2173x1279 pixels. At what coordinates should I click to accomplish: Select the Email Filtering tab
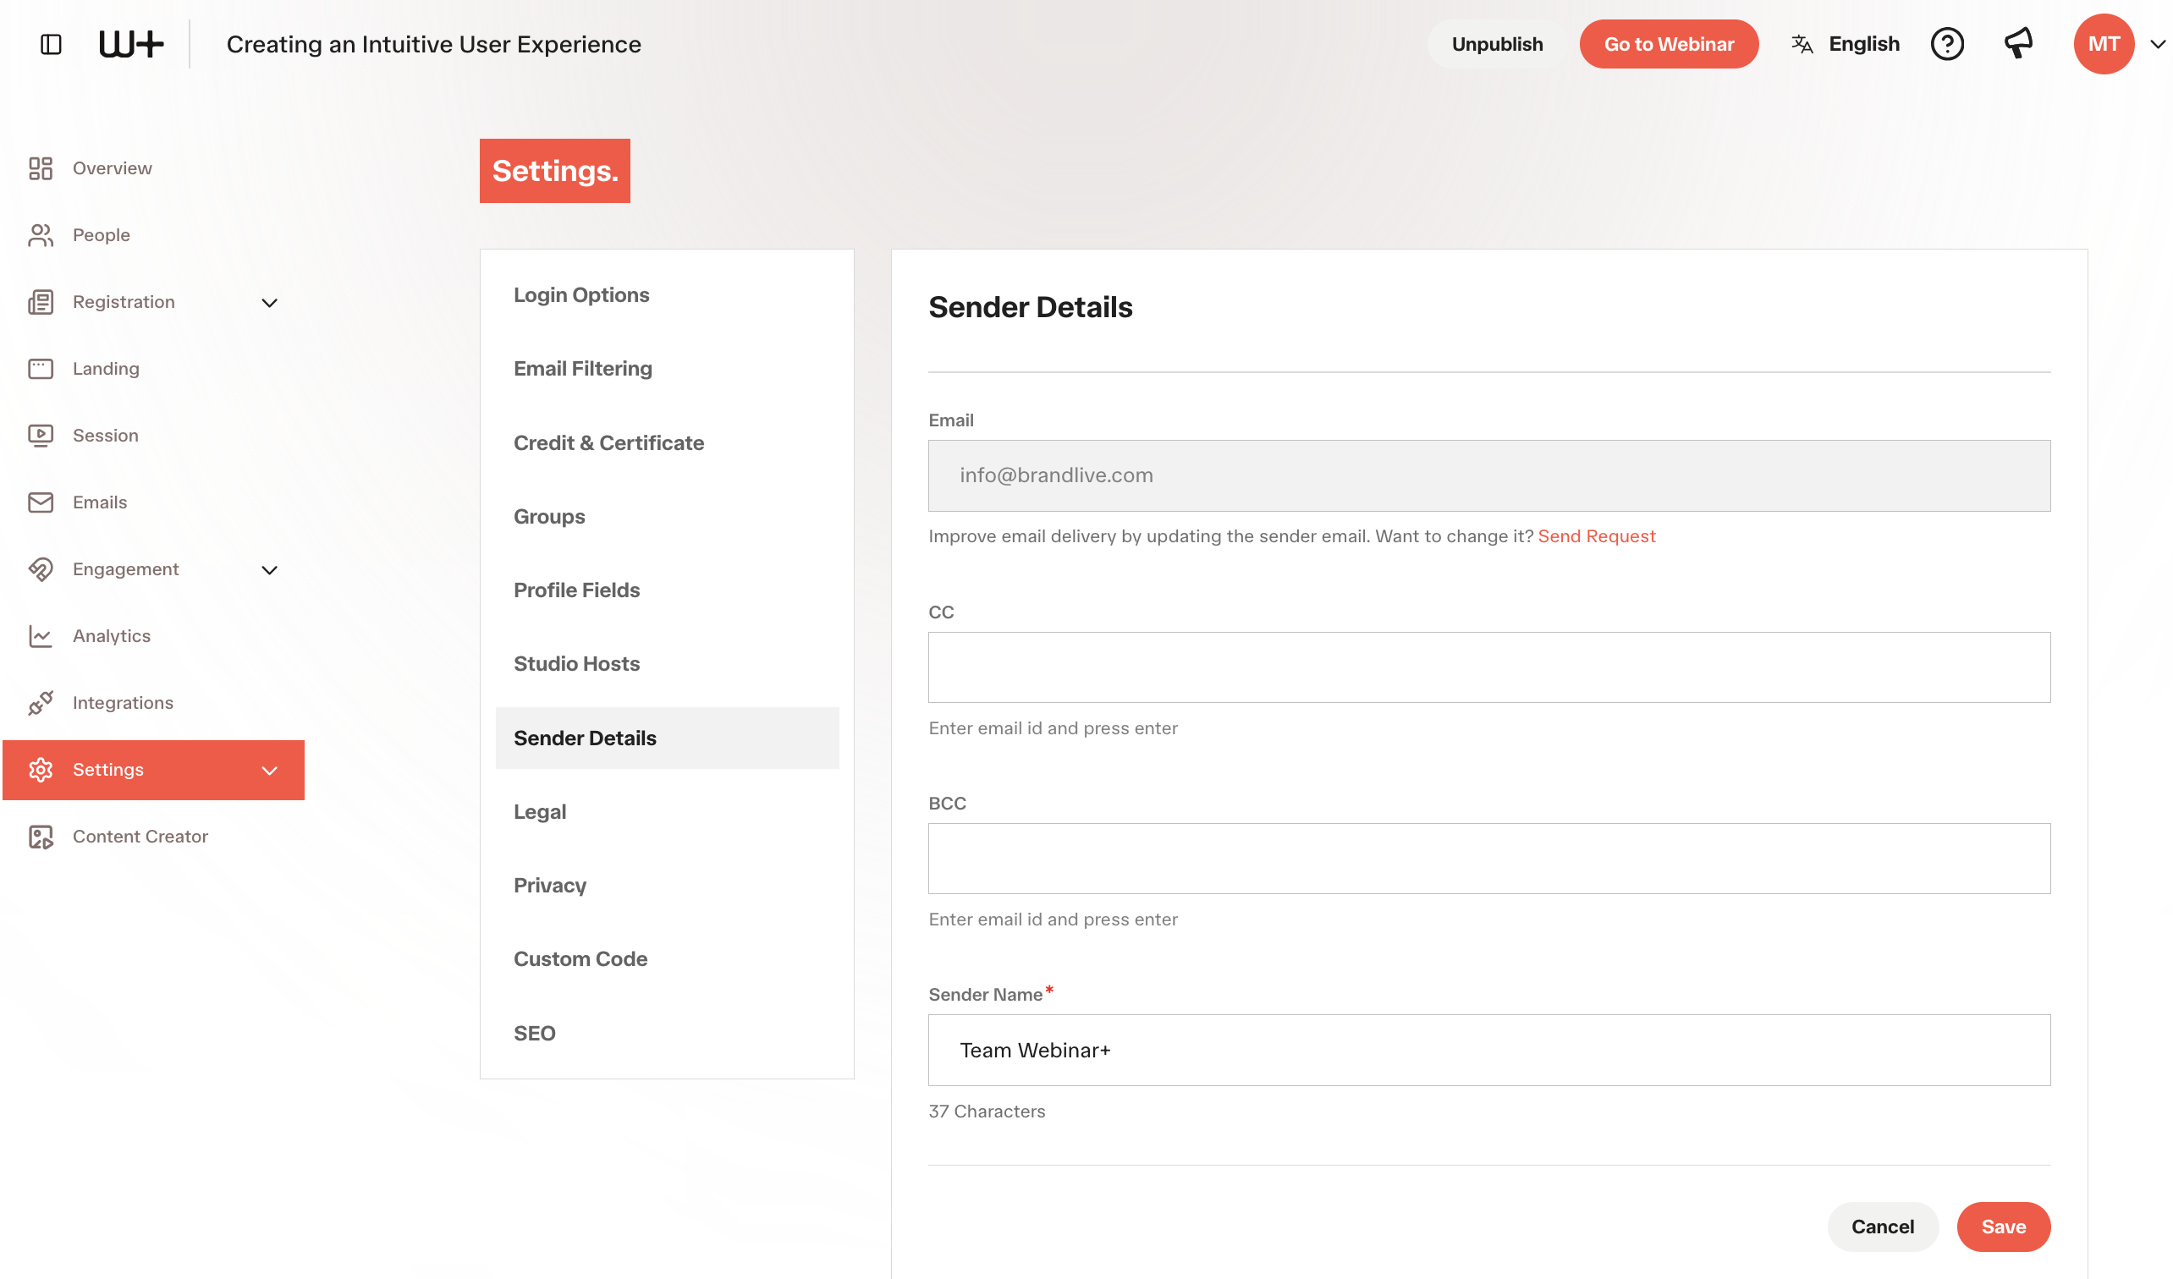[667, 369]
